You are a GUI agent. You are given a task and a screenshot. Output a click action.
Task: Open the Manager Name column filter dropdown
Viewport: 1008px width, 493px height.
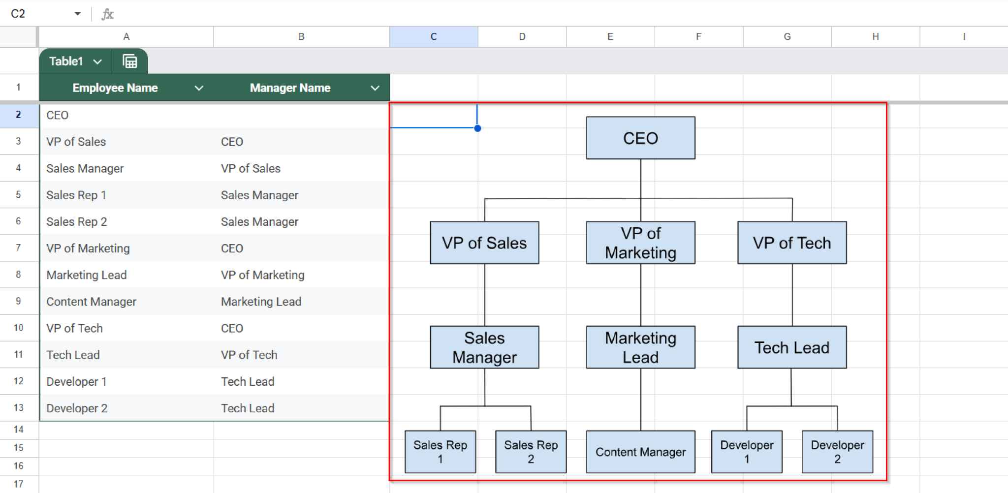coord(375,88)
